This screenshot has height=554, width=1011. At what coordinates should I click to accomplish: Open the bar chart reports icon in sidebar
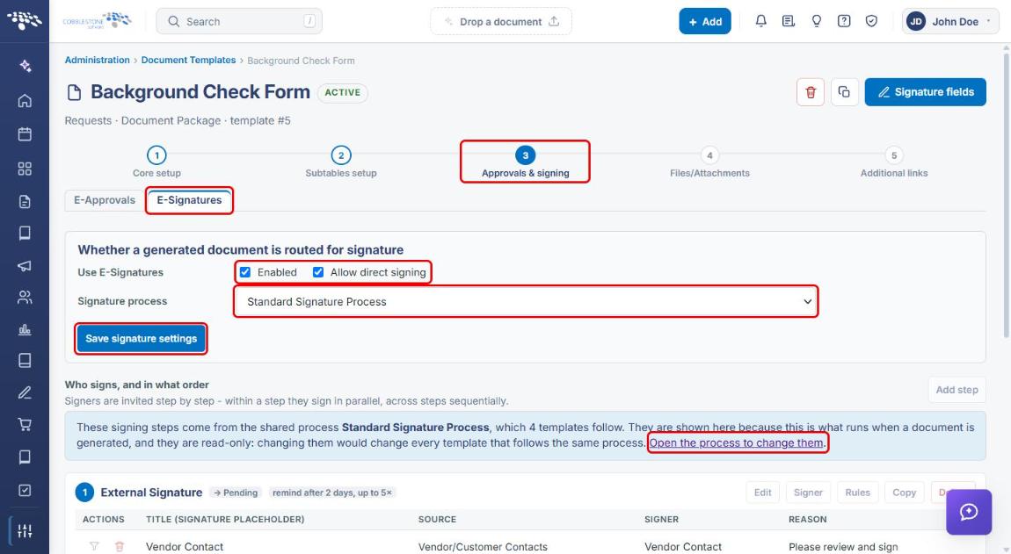pyautogui.click(x=25, y=330)
